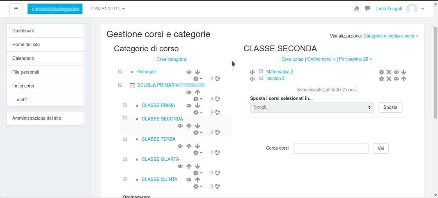This screenshot has height=198, width=438.
Task: Follow the Crea categoria link
Action: click(171, 59)
